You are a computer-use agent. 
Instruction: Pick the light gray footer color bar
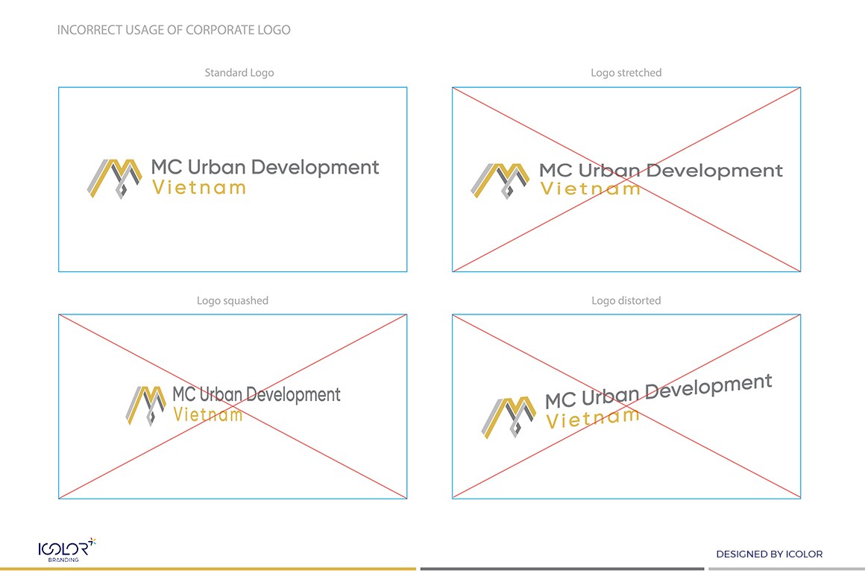[x=786, y=569]
